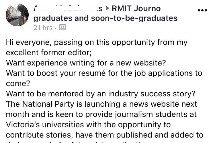Click the 'contribute stories, have them published' line
The image size is (215, 143).
tap(104, 135)
